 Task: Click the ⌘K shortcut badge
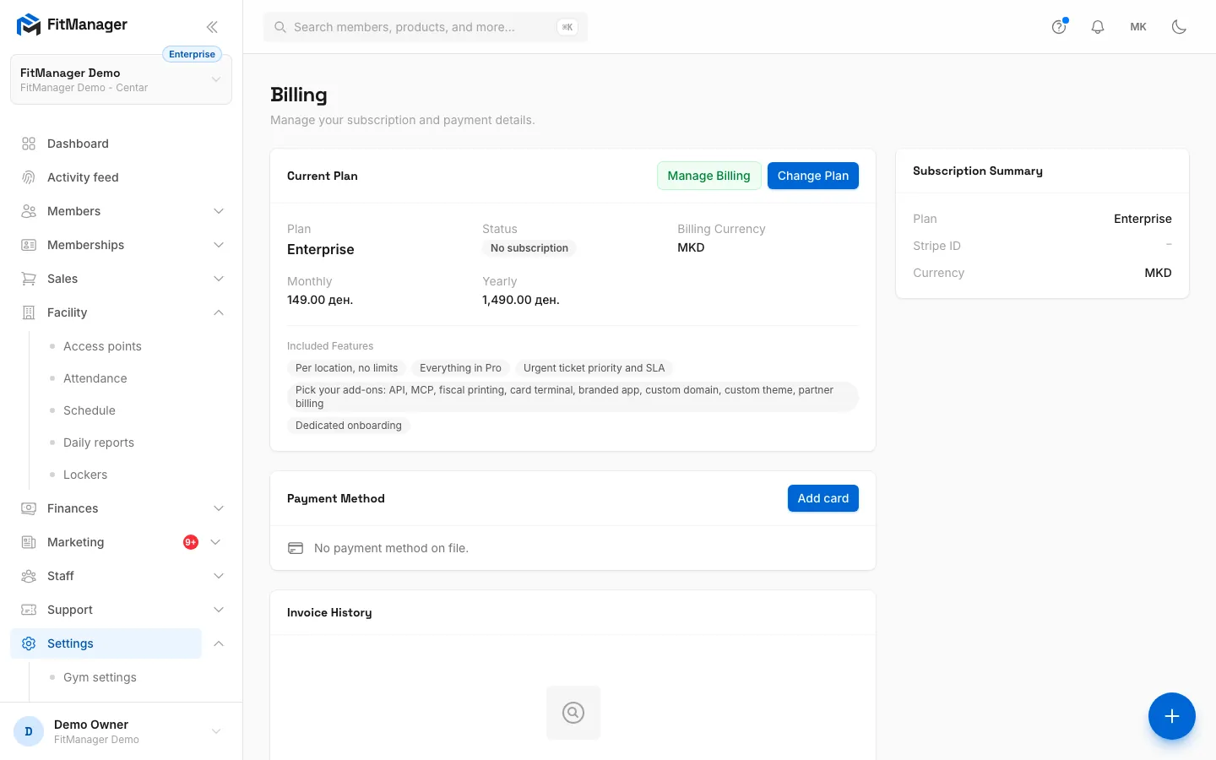567,27
